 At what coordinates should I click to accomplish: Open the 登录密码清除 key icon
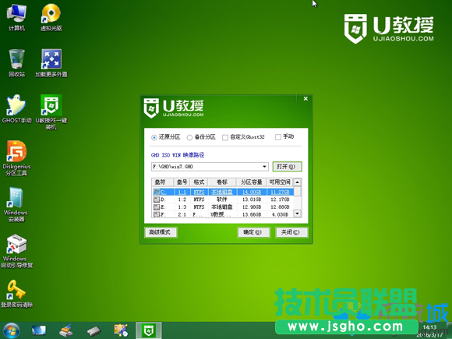(16, 294)
